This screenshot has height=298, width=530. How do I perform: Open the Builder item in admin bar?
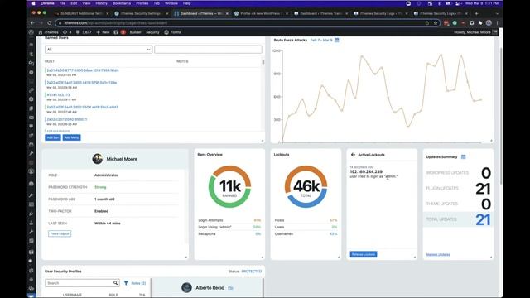click(x=135, y=32)
